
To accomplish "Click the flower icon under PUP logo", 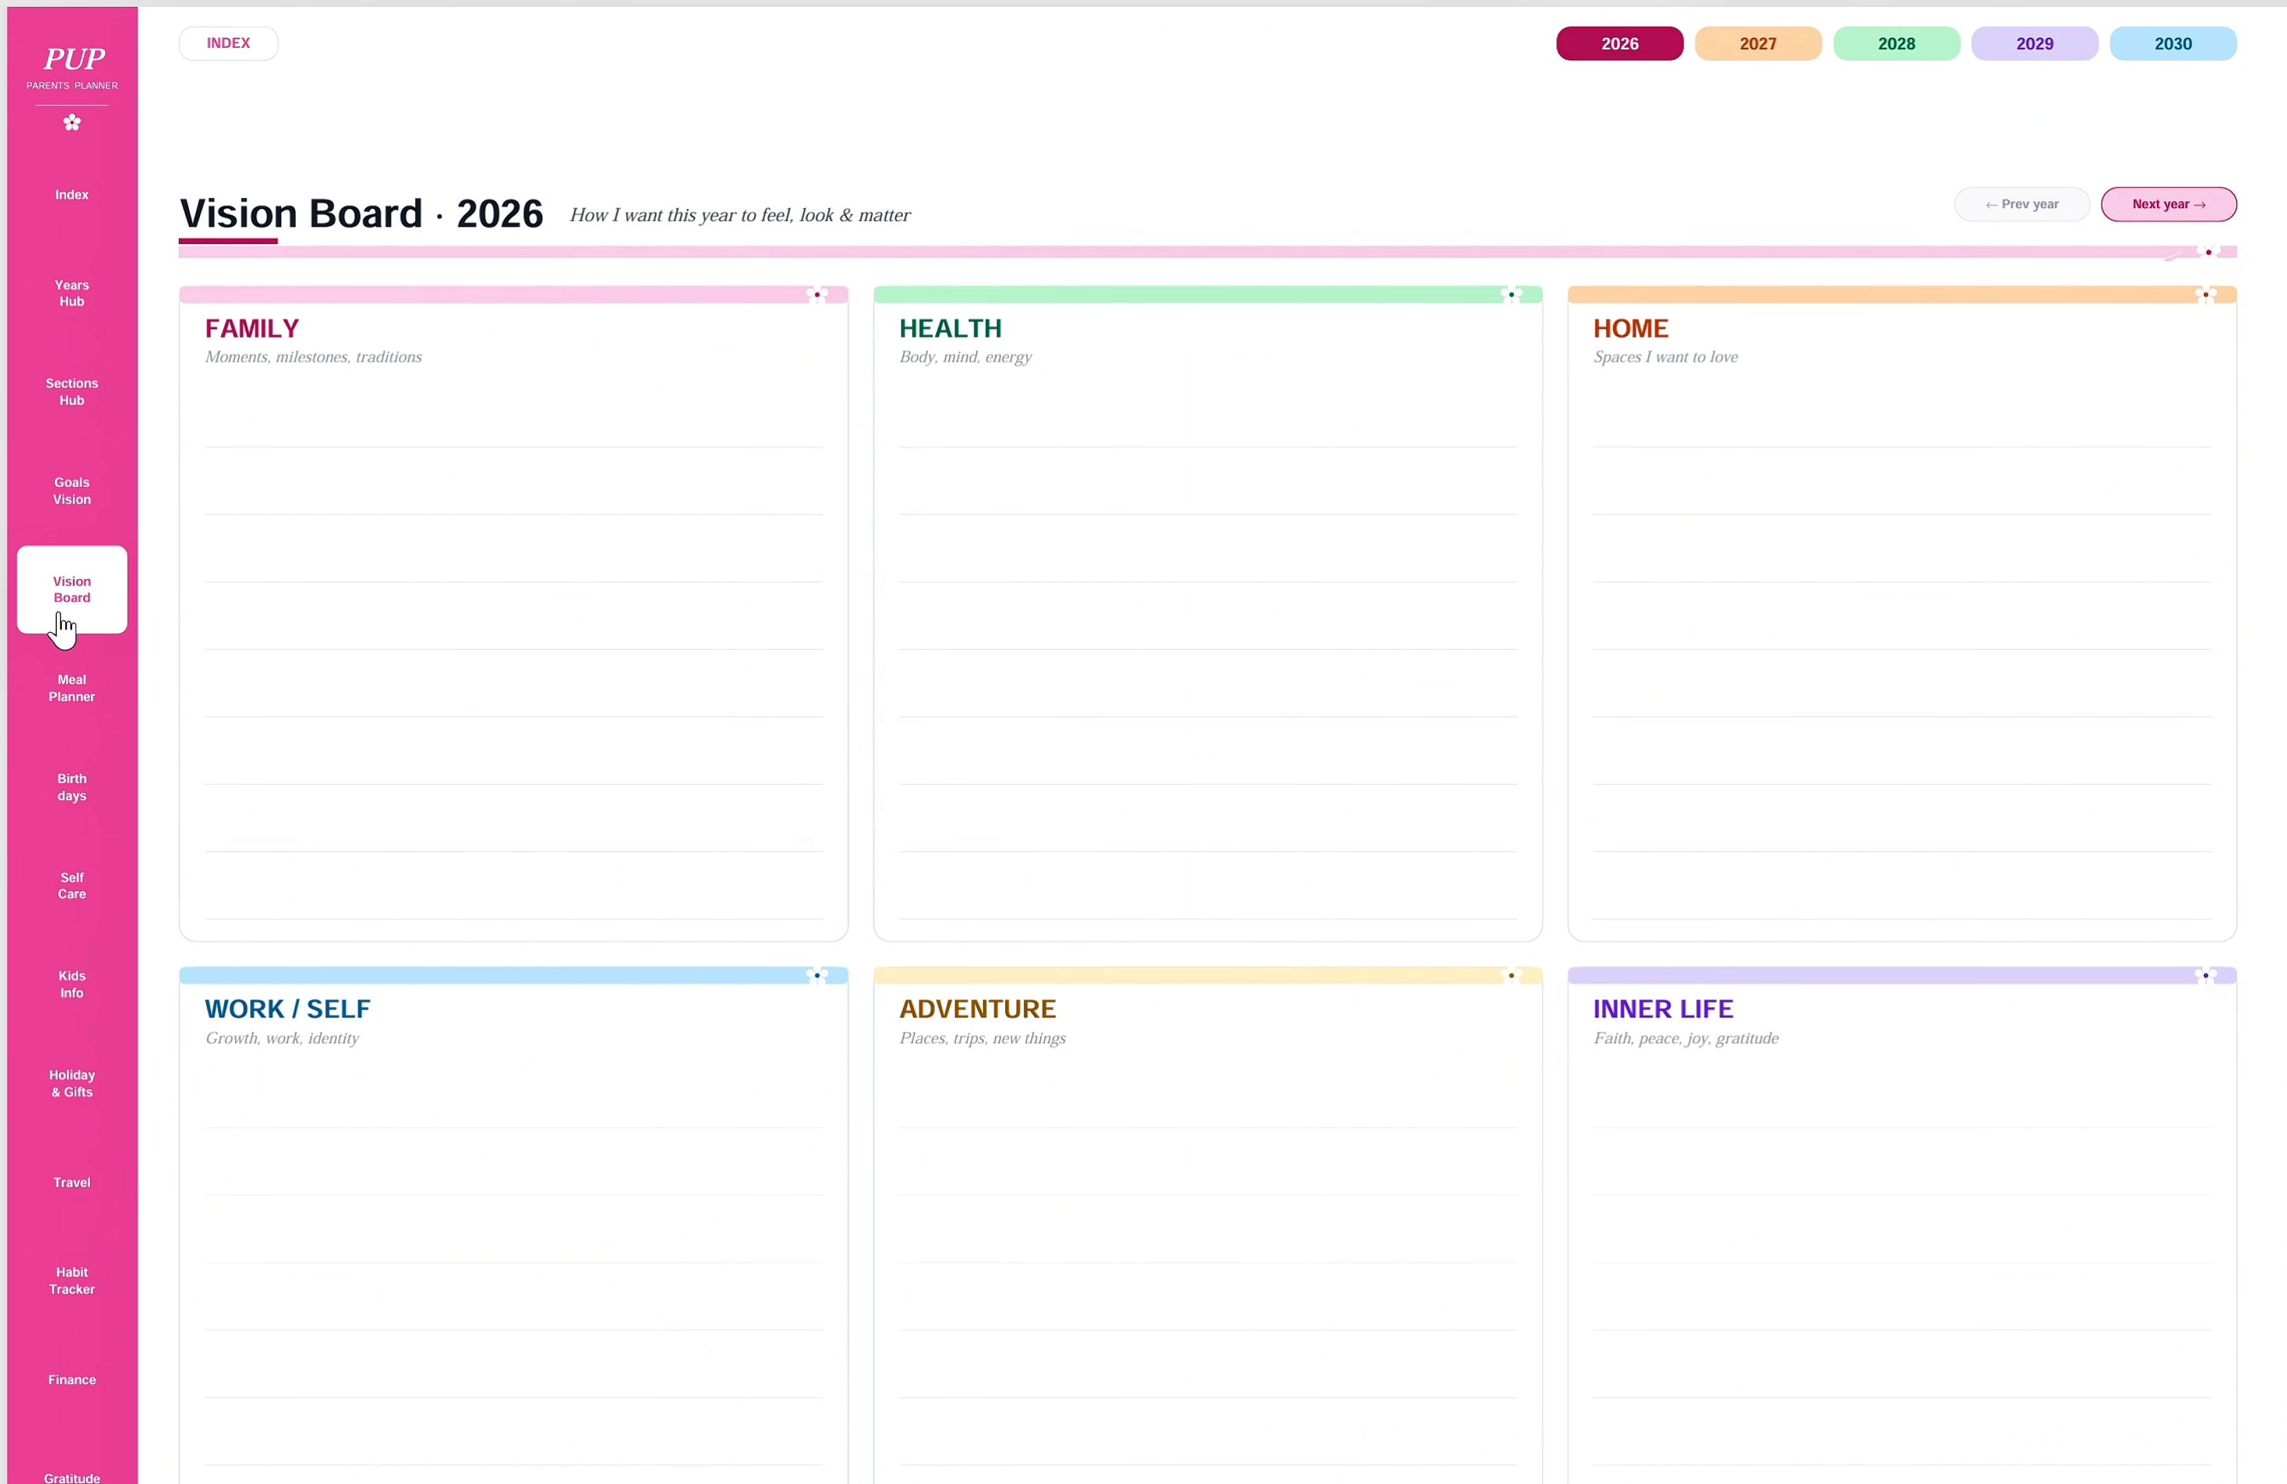I will (72, 122).
